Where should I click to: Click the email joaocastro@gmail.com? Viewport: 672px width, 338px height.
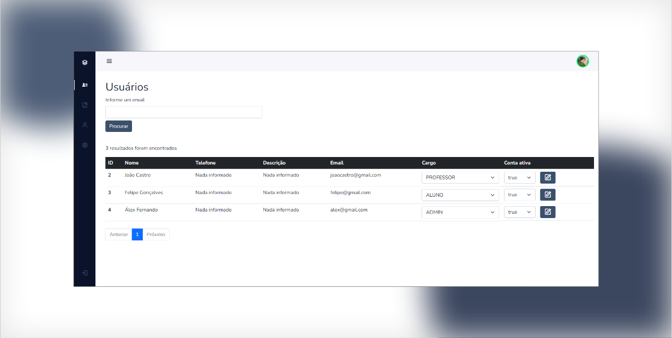coord(356,175)
